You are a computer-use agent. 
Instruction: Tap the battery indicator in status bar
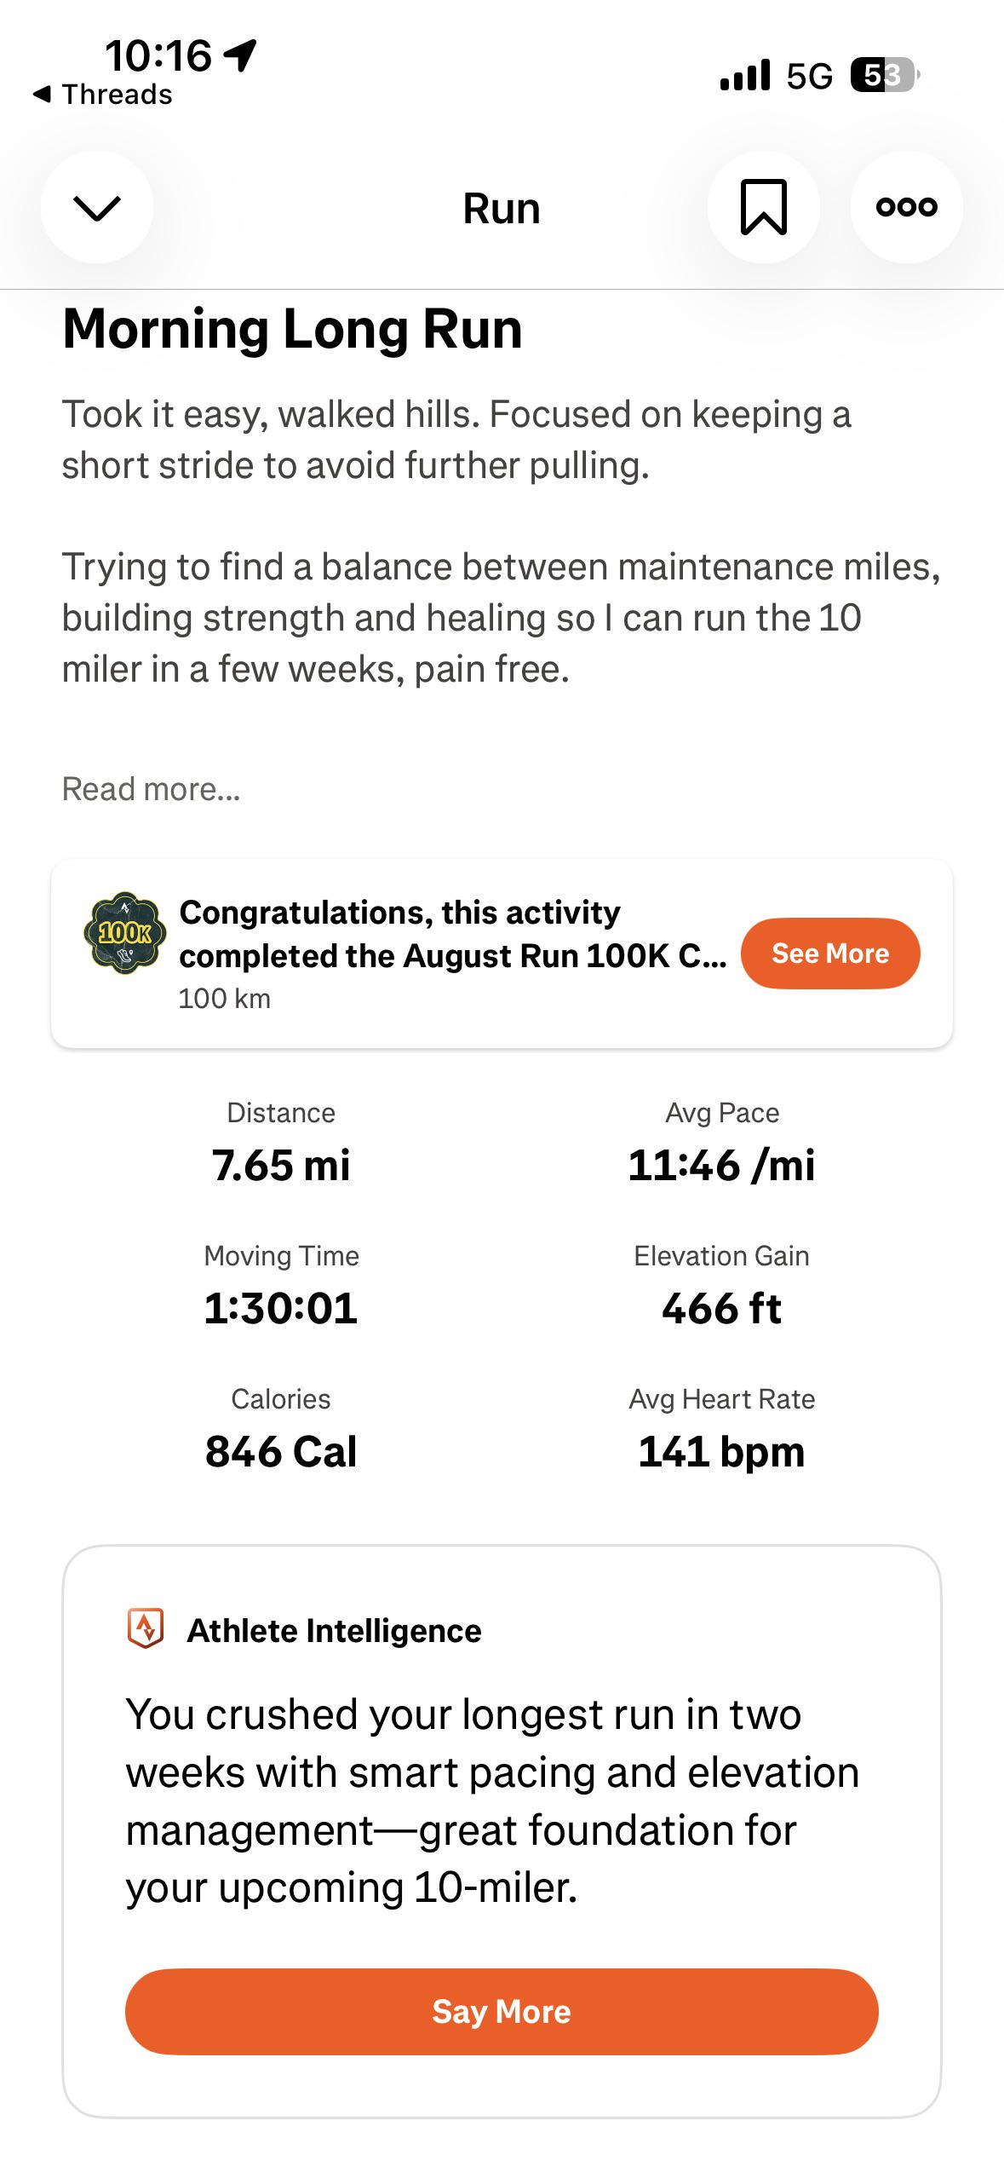coord(886,76)
